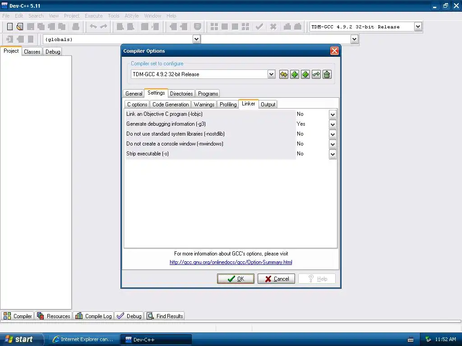Screen dimensions: 462x346
Task: Click the Undo arrow in the main toolbar
Action: [x=93, y=27]
